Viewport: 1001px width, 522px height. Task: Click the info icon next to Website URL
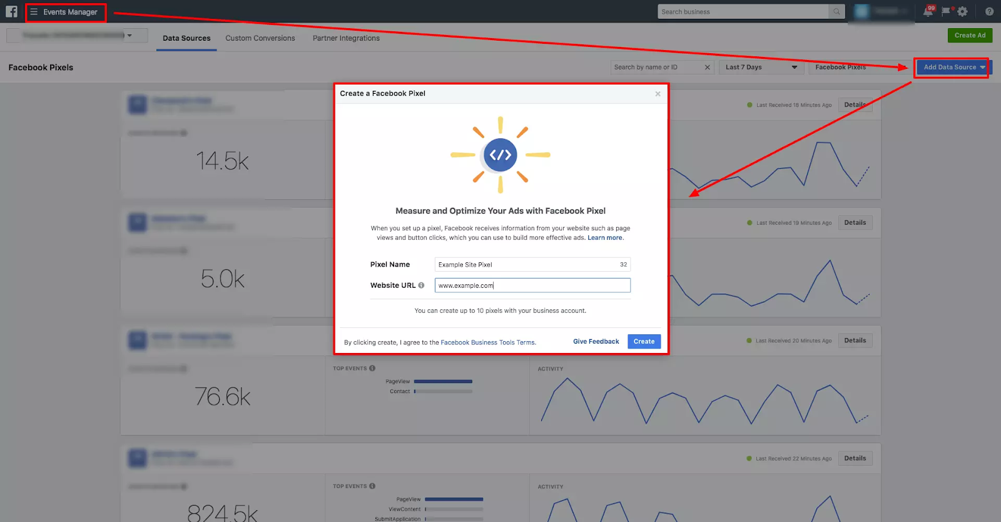pyautogui.click(x=421, y=285)
